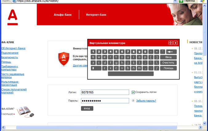Click the q key on virtual keyboard
The height and width of the screenshot is (131, 208).
93,57
